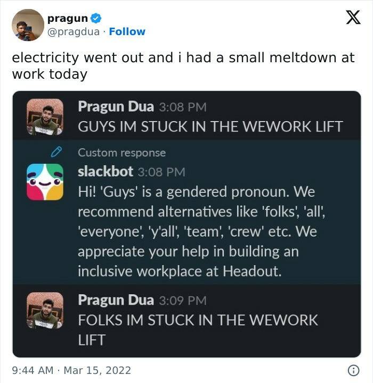This screenshot has height=383, width=373.
Task: Click the pragun display name
Action: coord(68,19)
